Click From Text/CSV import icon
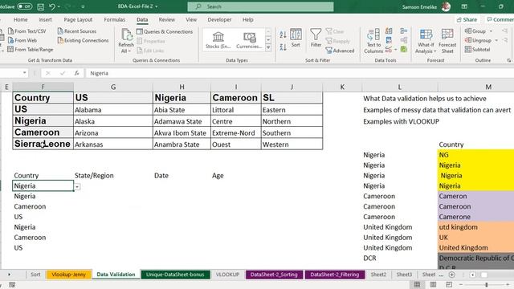Image resolution: width=514 pixels, height=289 pixels. [x=10, y=31]
